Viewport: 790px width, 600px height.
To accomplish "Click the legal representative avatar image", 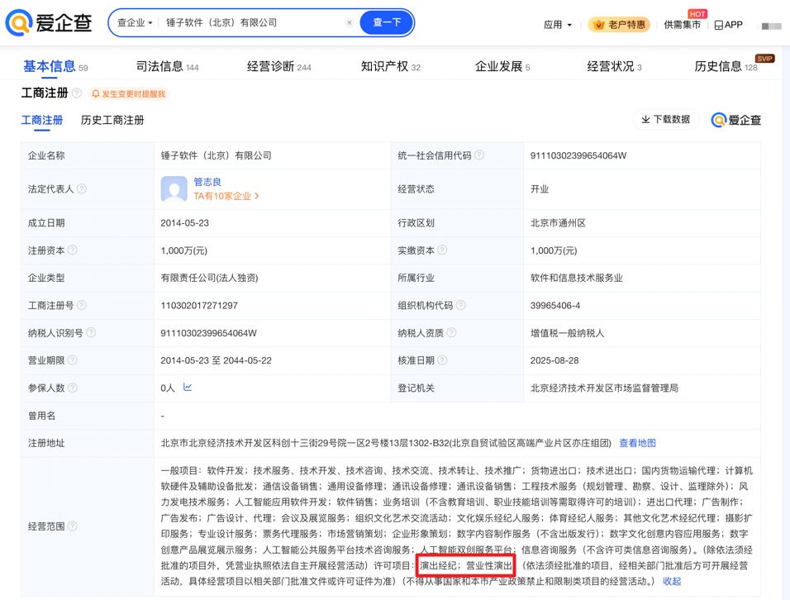I will click(x=174, y=189).
